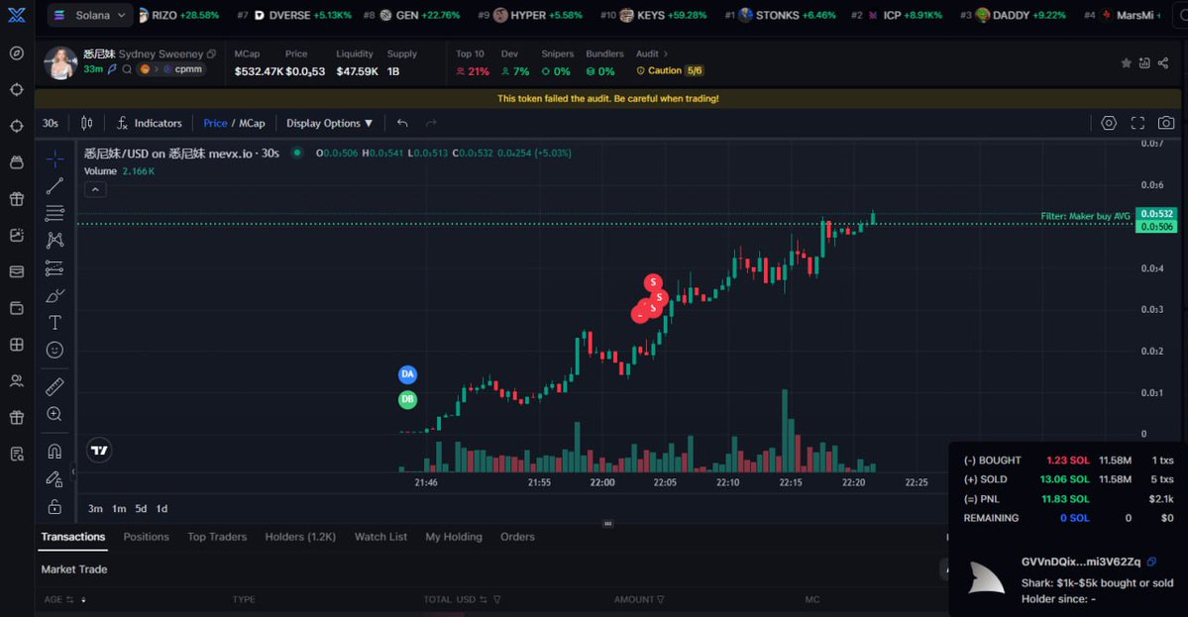Select the brush drawing tool
This screenshot has height=617, width=1188.
pos(54,295)
